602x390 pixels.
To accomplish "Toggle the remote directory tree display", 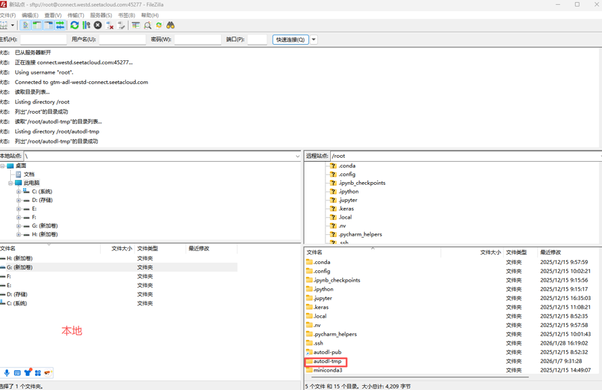I will pyautogui.click(x=49, y=25).
